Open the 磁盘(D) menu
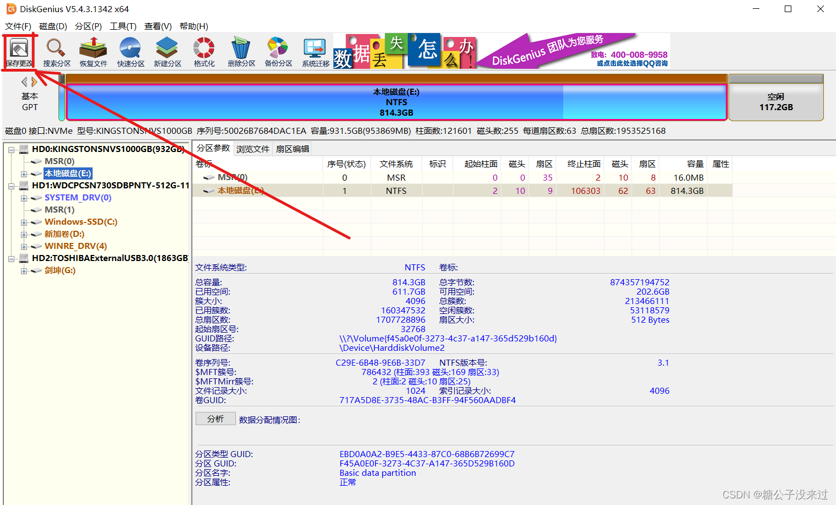 52,26
